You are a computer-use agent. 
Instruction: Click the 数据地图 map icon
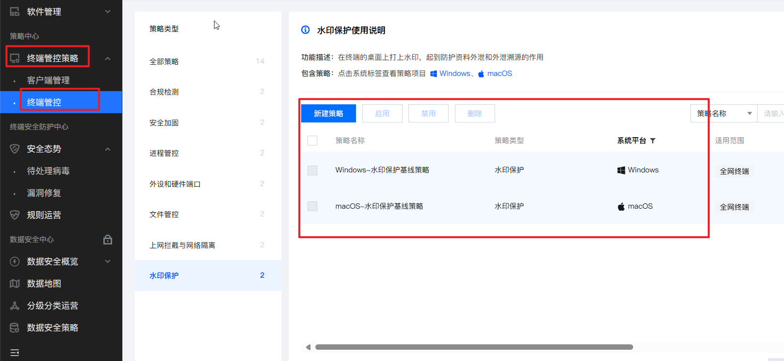(x=15, y=284)
